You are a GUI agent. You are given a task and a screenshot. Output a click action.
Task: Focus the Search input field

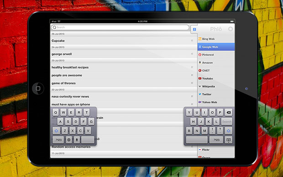(x=120, y=27)
